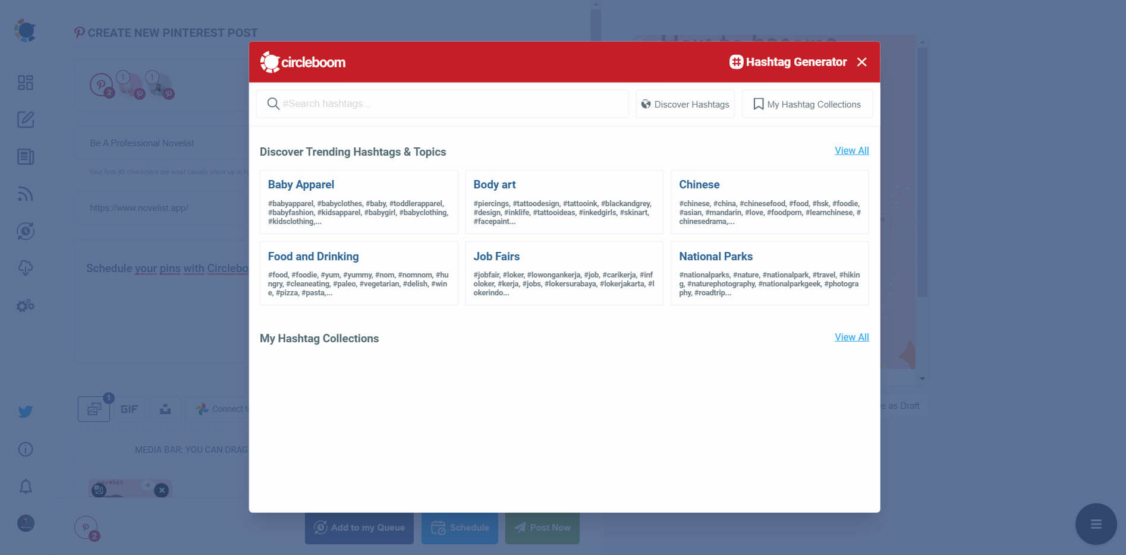The height and width of the screenshot is (555, 1126).
Task: Click the user avatar at sidebar bottom
Action: pyautogui.click(x=25, y=524)
